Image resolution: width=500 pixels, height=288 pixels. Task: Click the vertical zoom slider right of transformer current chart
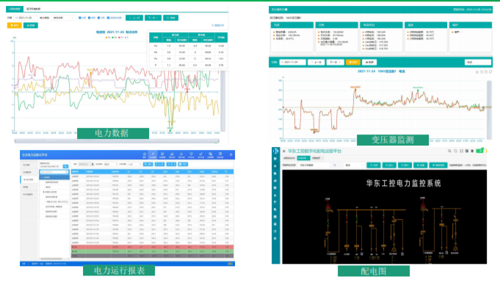(x=489, y=109)
